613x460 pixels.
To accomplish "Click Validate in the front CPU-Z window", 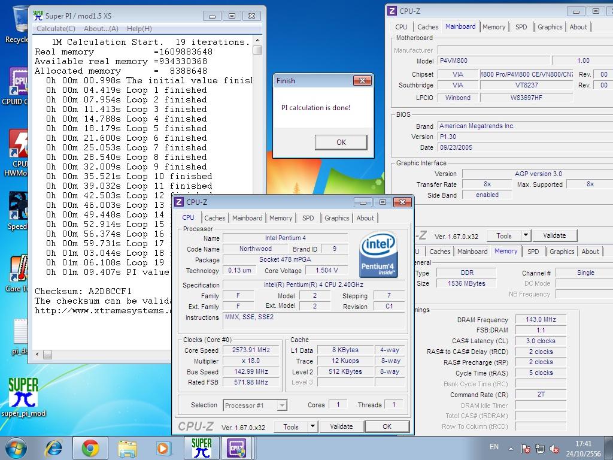I will coord(341,426).
